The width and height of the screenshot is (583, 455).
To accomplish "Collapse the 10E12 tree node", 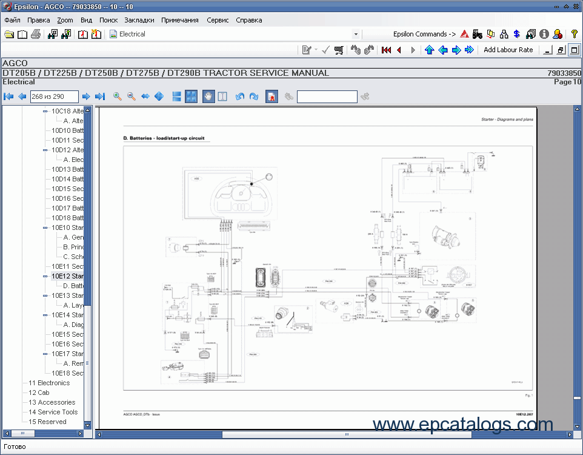I will (x=45, y=276).
